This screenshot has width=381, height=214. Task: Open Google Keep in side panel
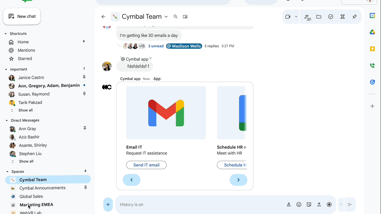coord(372,49)
